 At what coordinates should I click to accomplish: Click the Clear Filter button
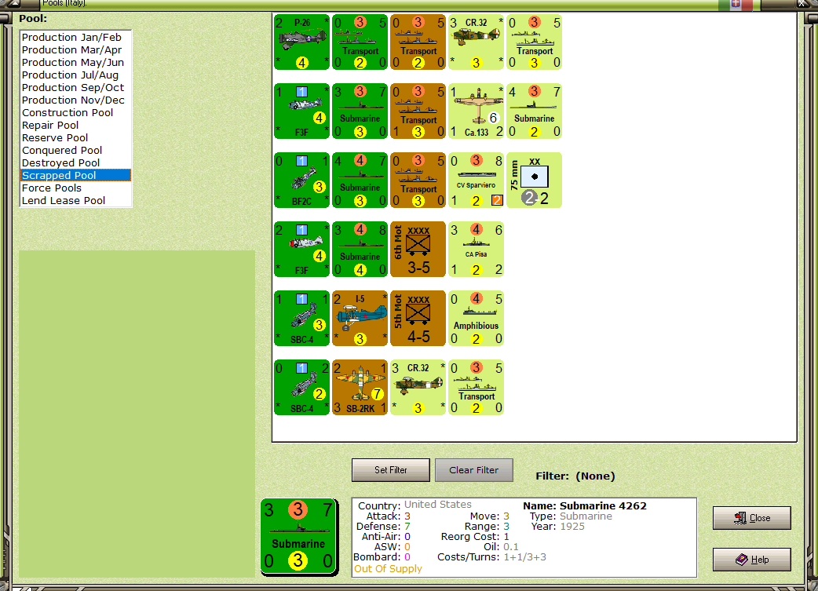click(473, 470)
